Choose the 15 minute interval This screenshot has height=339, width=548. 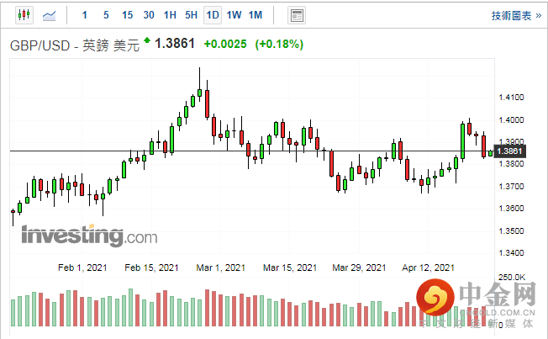pyautogui.click(x=127, y=15)
